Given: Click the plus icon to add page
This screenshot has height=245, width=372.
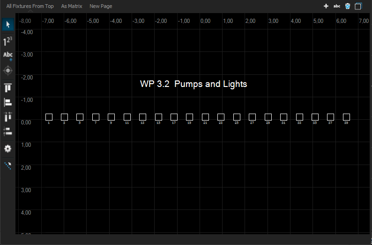Looking at the screenshot, I should point(326,6).
